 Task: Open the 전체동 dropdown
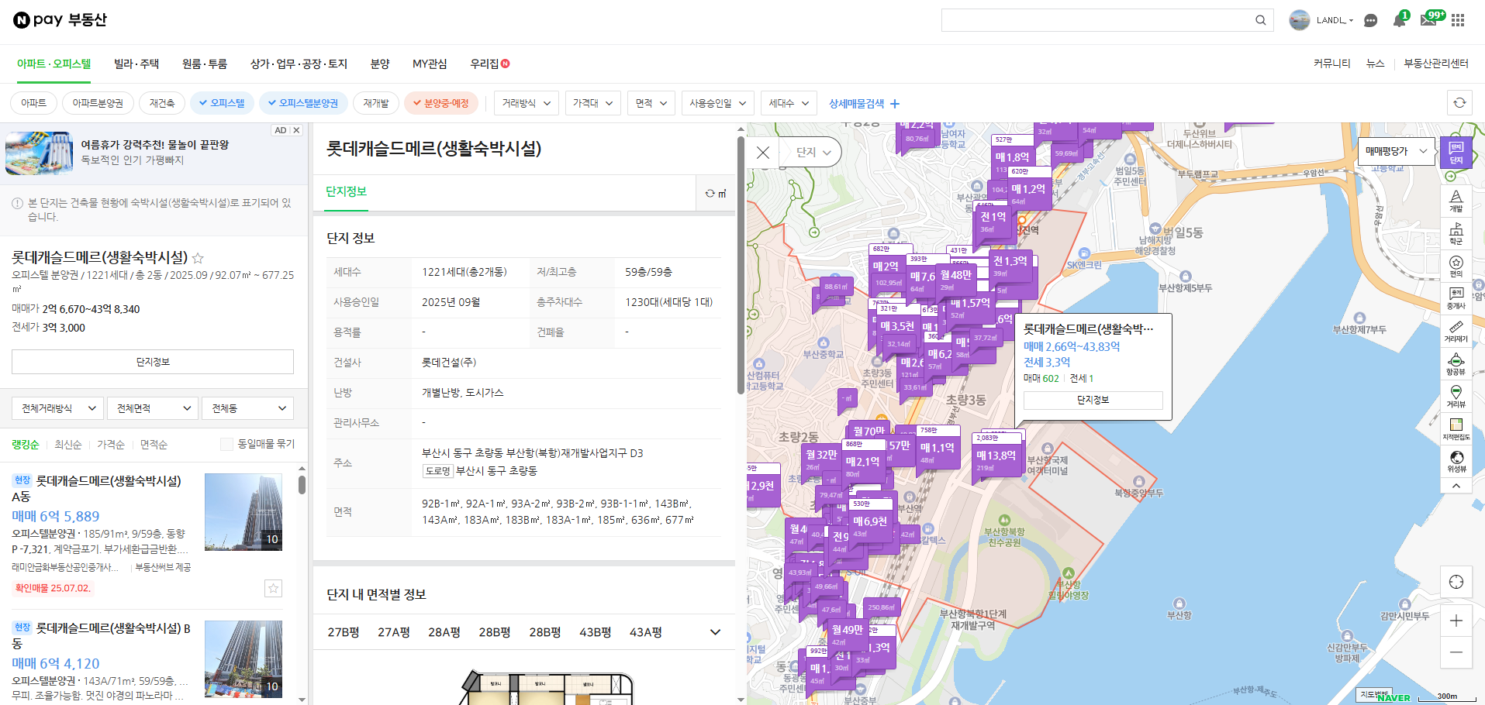point(247,408)
